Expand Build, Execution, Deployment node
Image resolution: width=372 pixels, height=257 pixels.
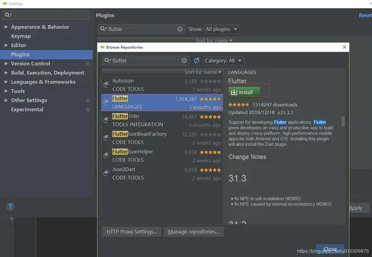pyautogui.click(x=6, y=73)
